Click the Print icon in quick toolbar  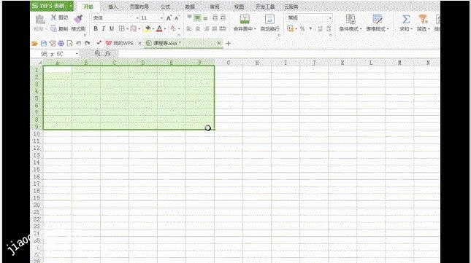click(61, 44)
